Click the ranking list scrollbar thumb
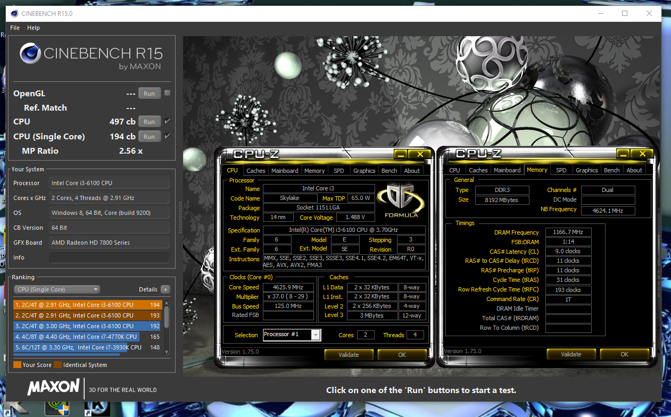The height and width of the screenshot is (417, 671). tap(167, 316)
